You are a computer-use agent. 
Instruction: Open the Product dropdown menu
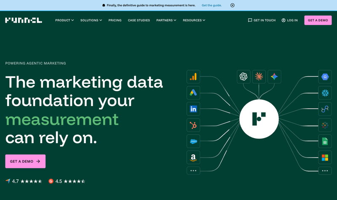(64, 20)
